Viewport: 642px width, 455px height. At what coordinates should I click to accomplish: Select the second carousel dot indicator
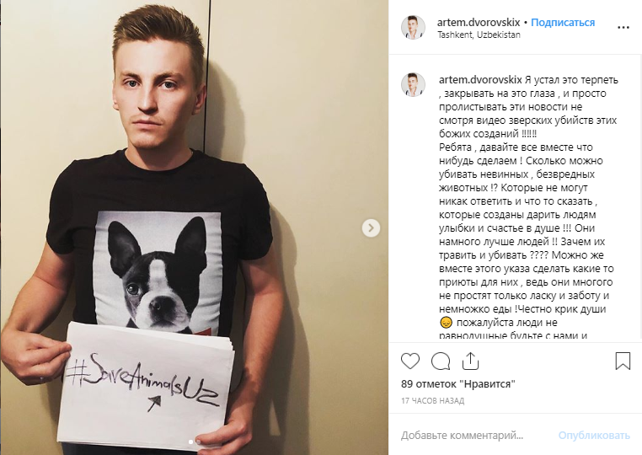pos(198,442)
